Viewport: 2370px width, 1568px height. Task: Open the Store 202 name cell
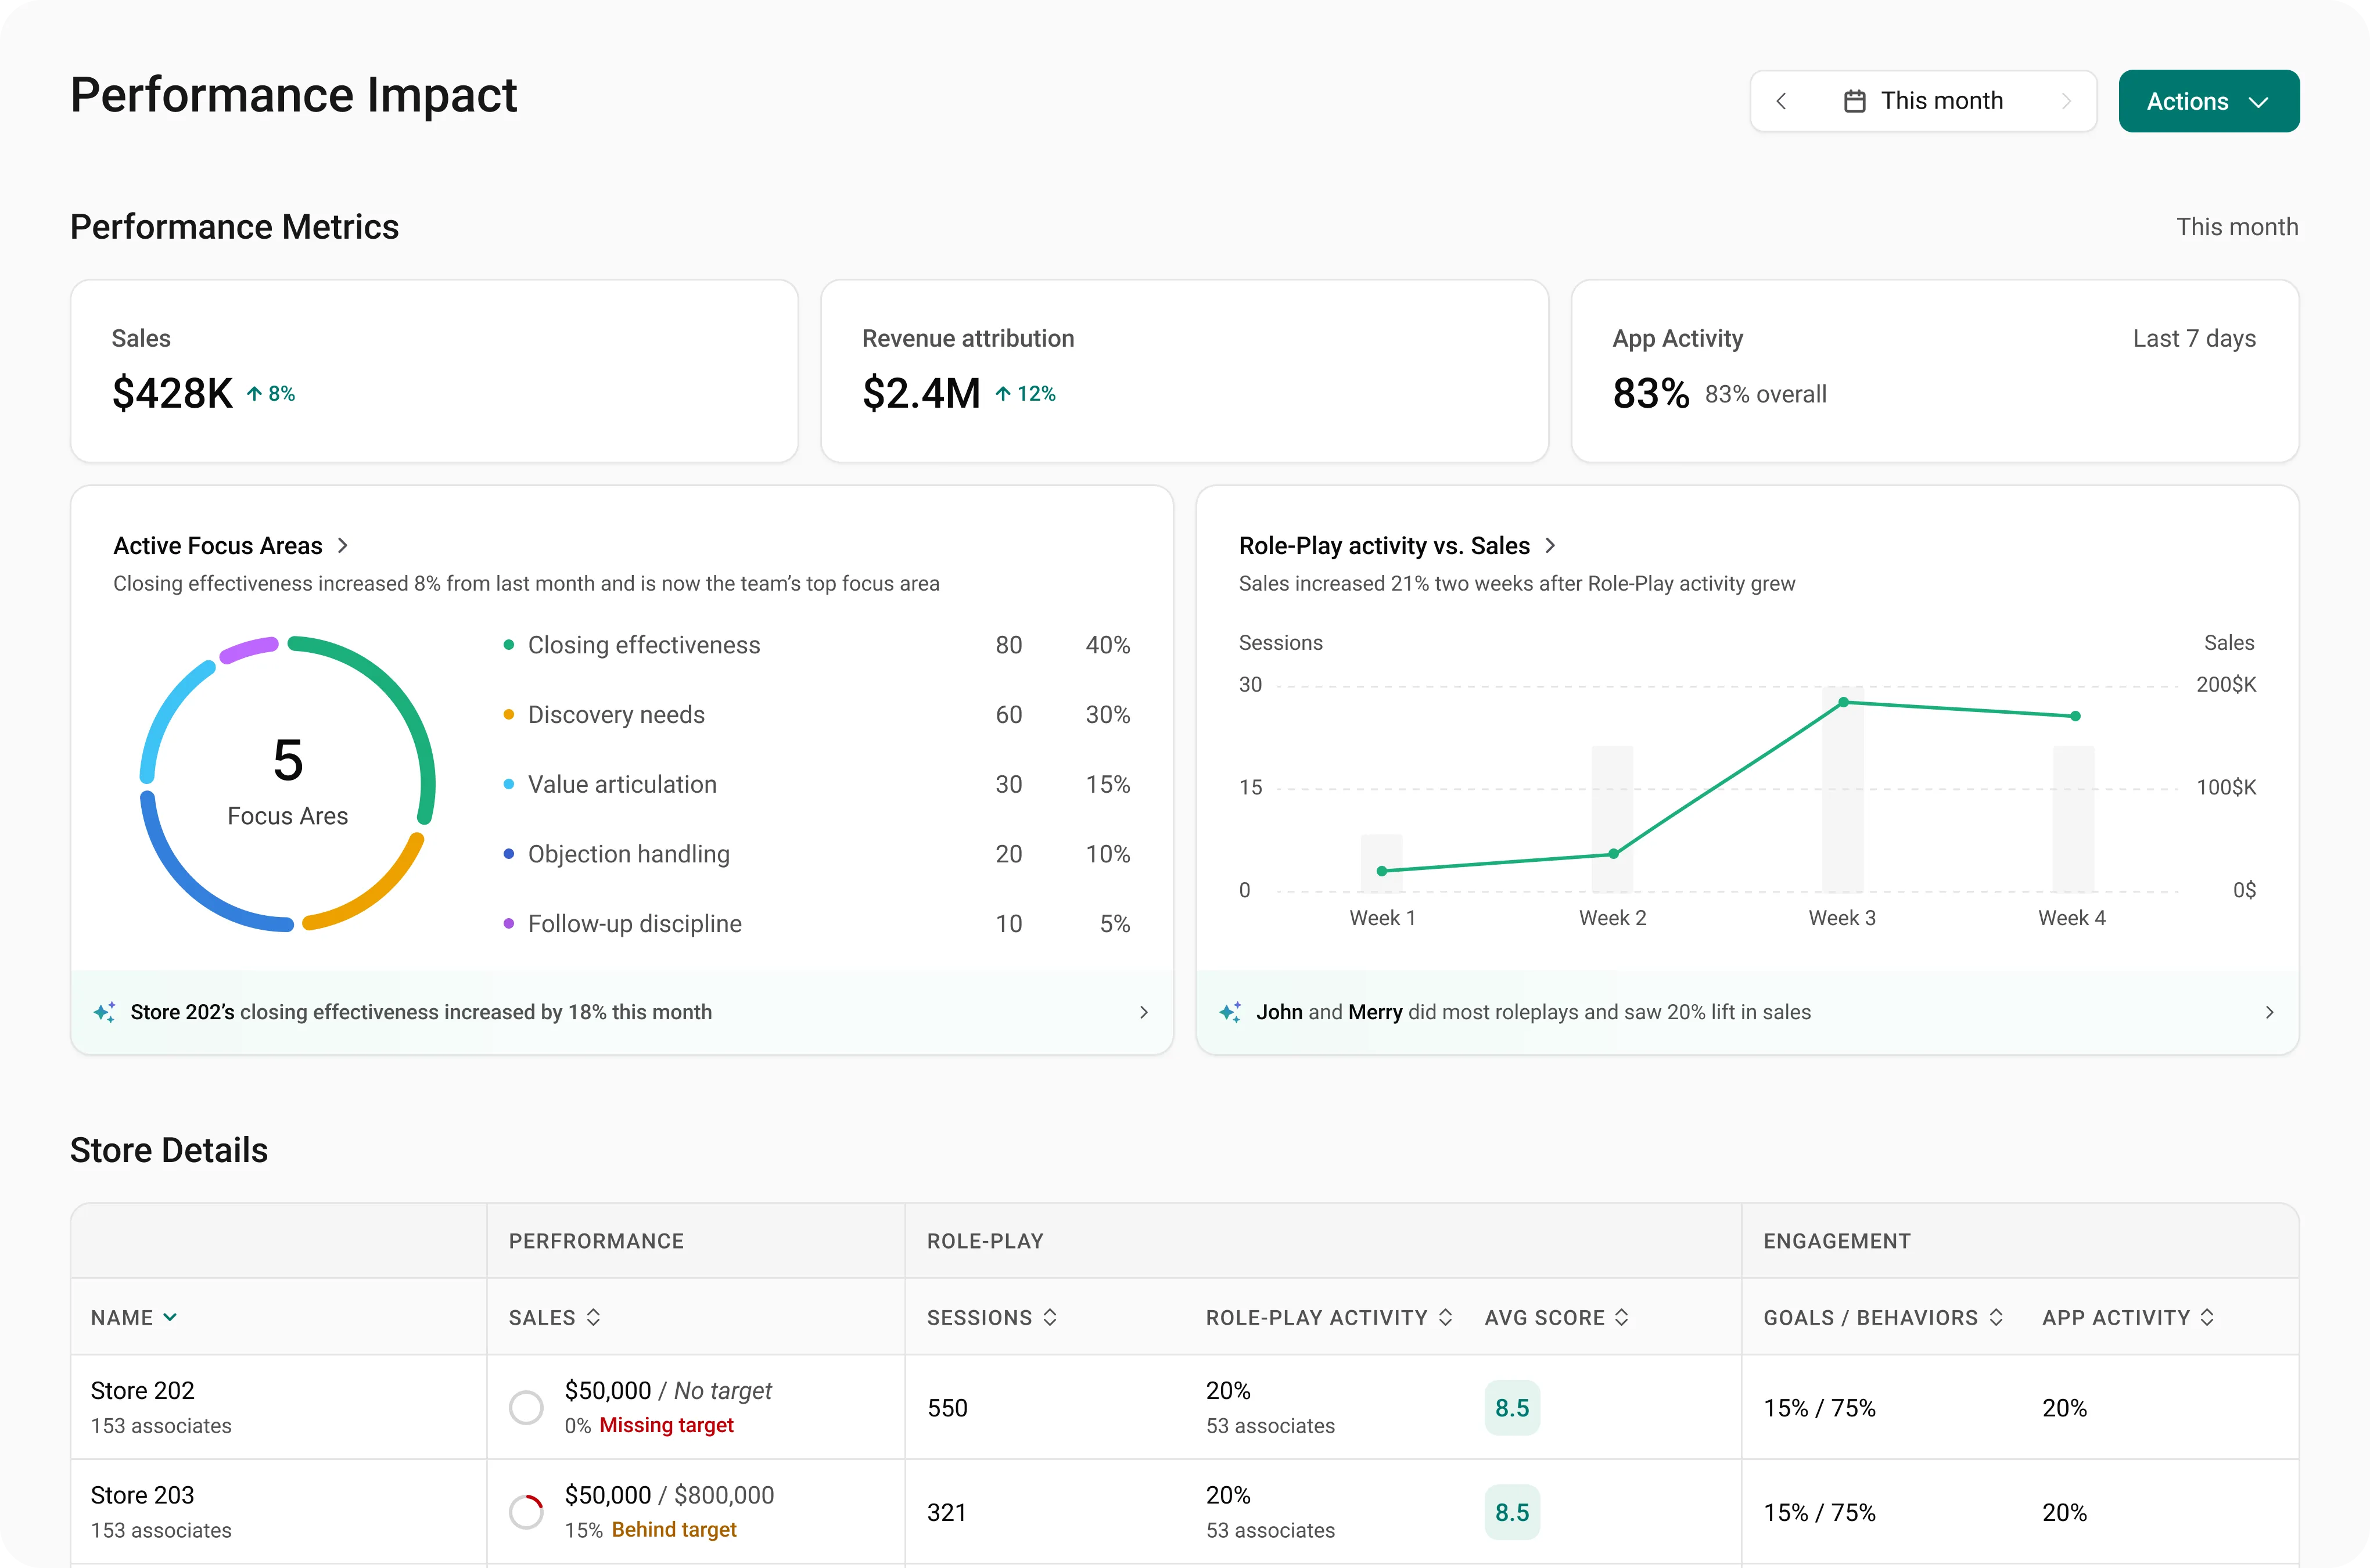click(279, 1407)
